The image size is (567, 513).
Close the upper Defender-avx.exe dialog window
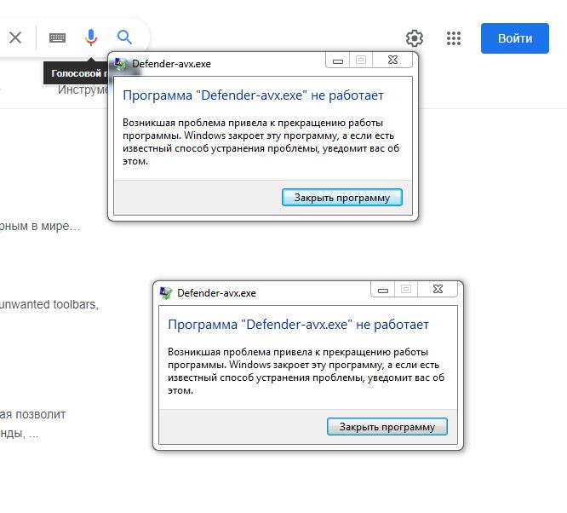tap(392, 60)
